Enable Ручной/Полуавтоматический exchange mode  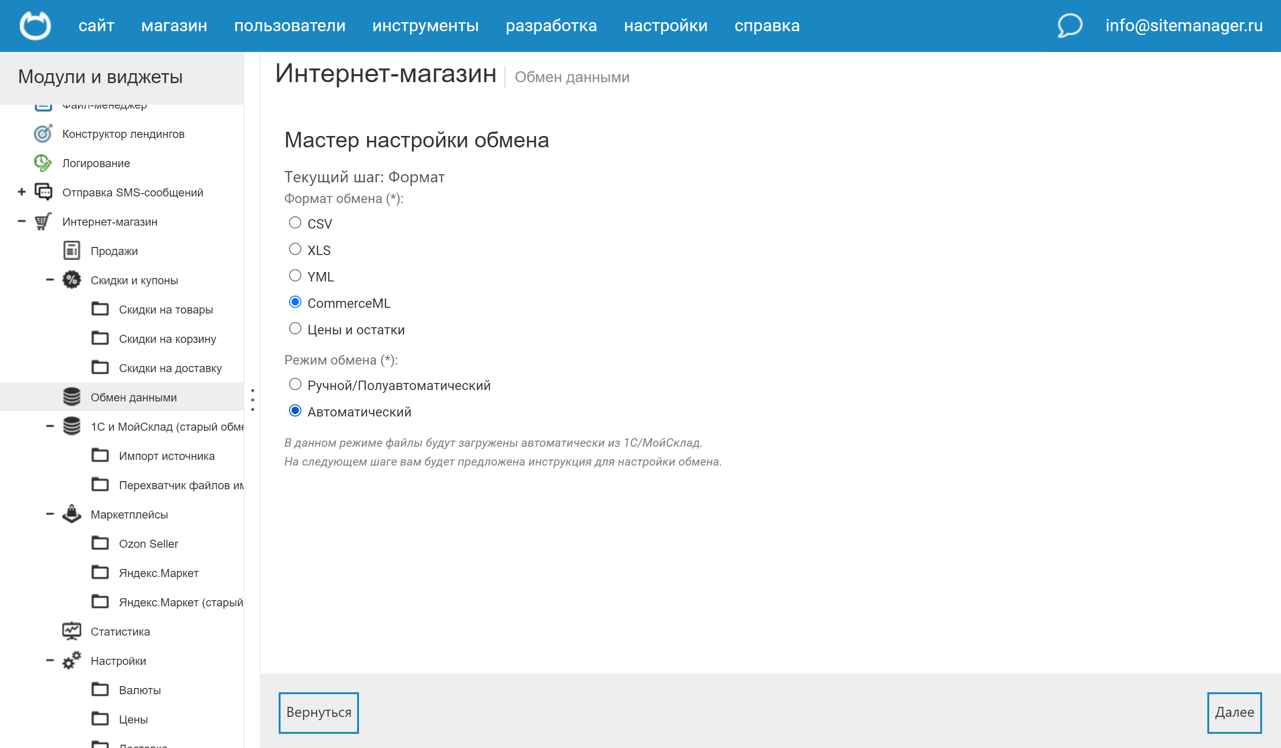(295, 384)
